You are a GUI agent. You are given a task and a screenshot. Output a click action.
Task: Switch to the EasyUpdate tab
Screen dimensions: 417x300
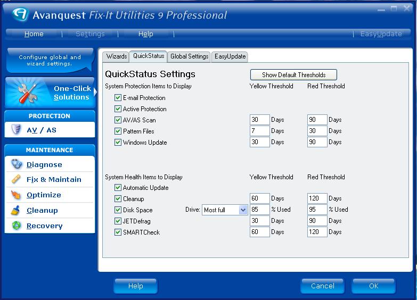[230, 56]
